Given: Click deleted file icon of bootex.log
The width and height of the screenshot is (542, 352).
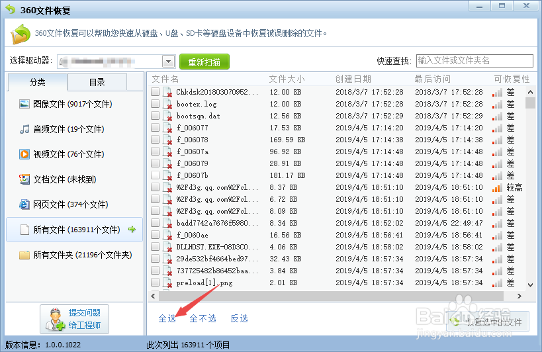Looking at the screenshot, I should coord(167,104).
